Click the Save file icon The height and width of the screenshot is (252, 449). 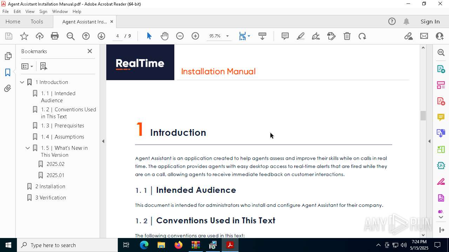(9, 36)
